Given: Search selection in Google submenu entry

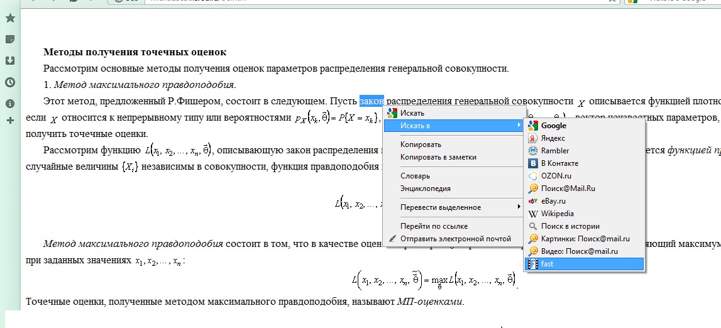Looking at the screenshot, I should (x=585, y=126).
